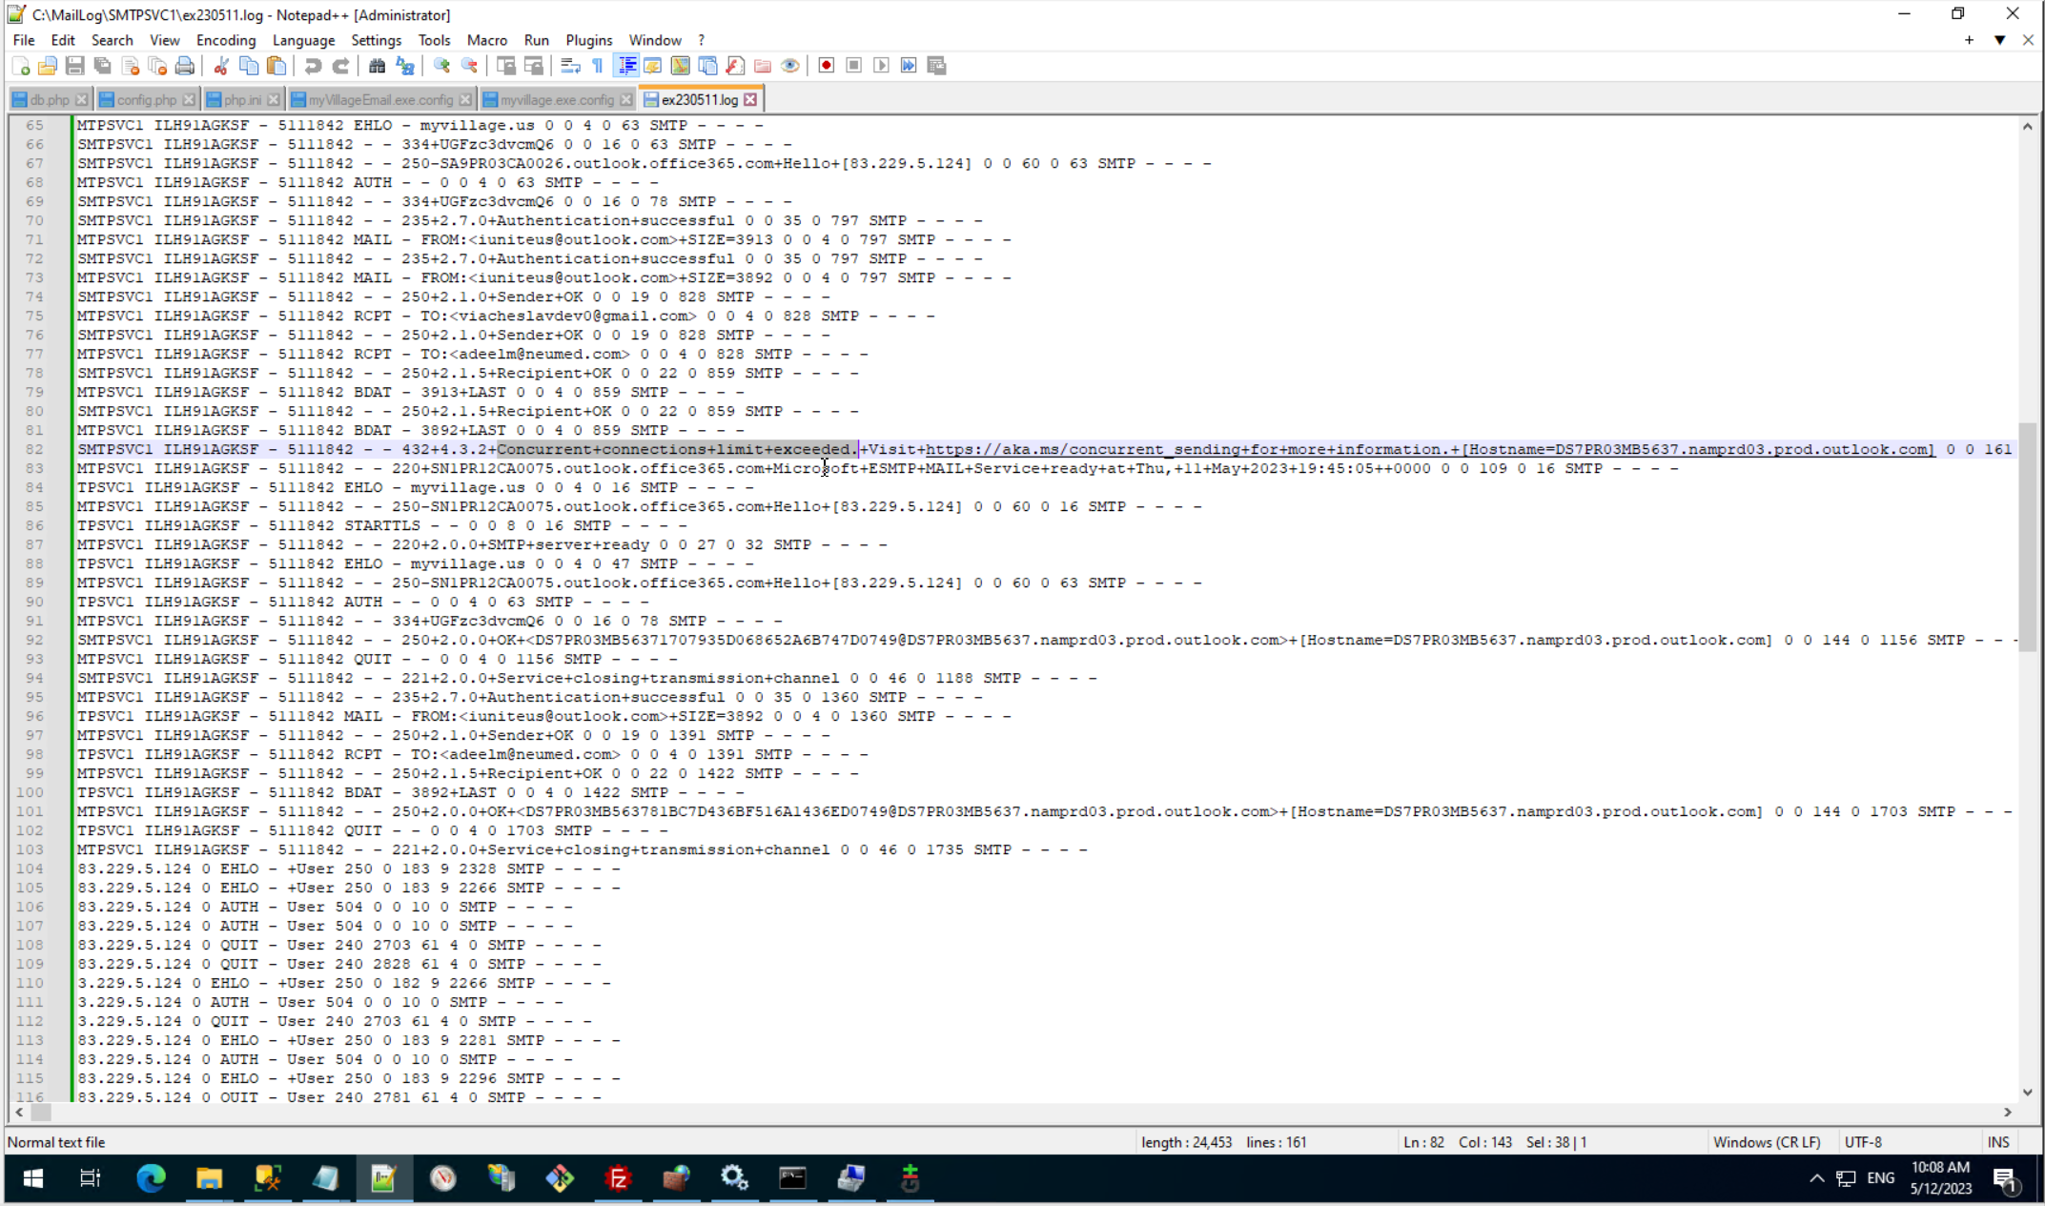The image size is (2045, 1206).
Task: Open FileZilla from the taskbar
Action: [x=618, y=1179]
